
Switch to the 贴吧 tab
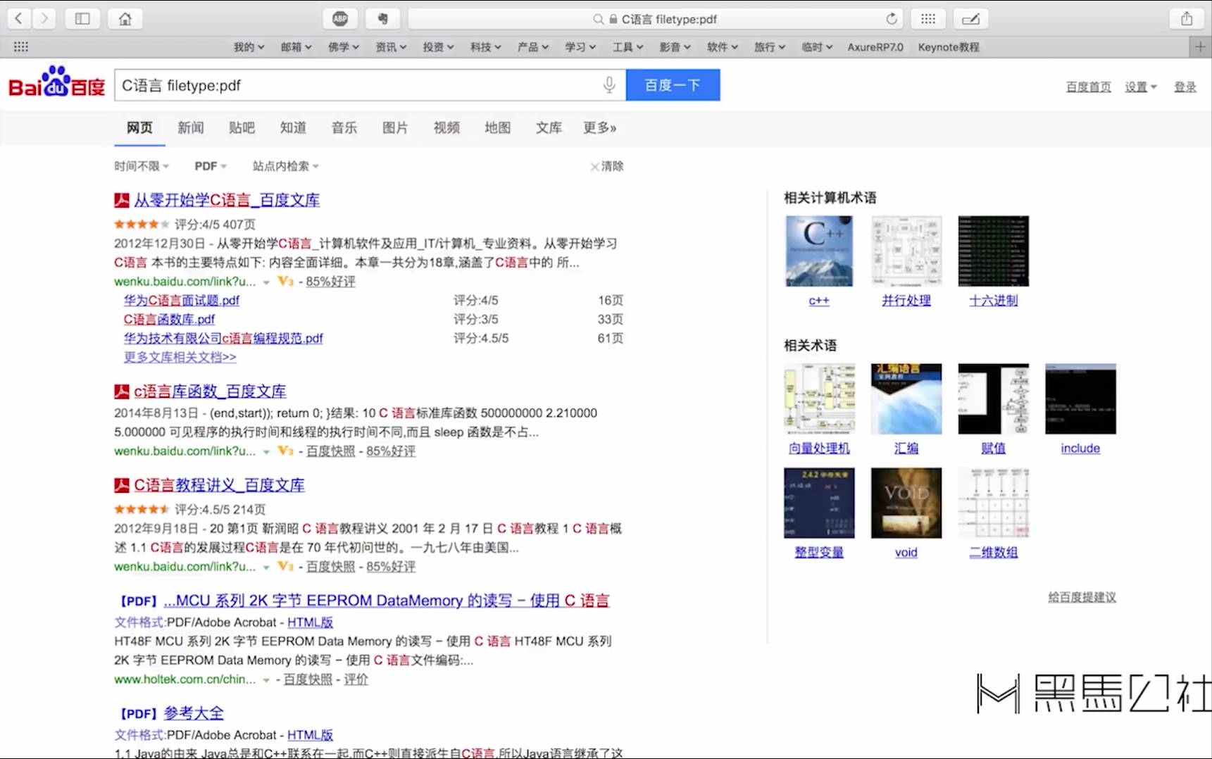pos(242,127)
